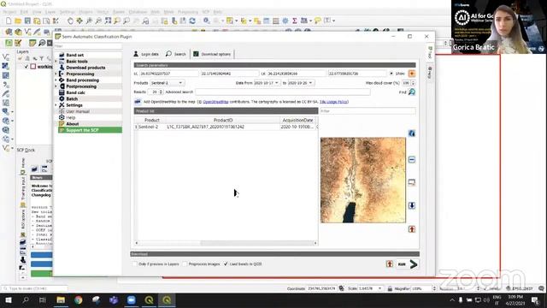The height and width of the screenshot is (308, 547).
Task: Click the display preview info icon
Action: 412,133
